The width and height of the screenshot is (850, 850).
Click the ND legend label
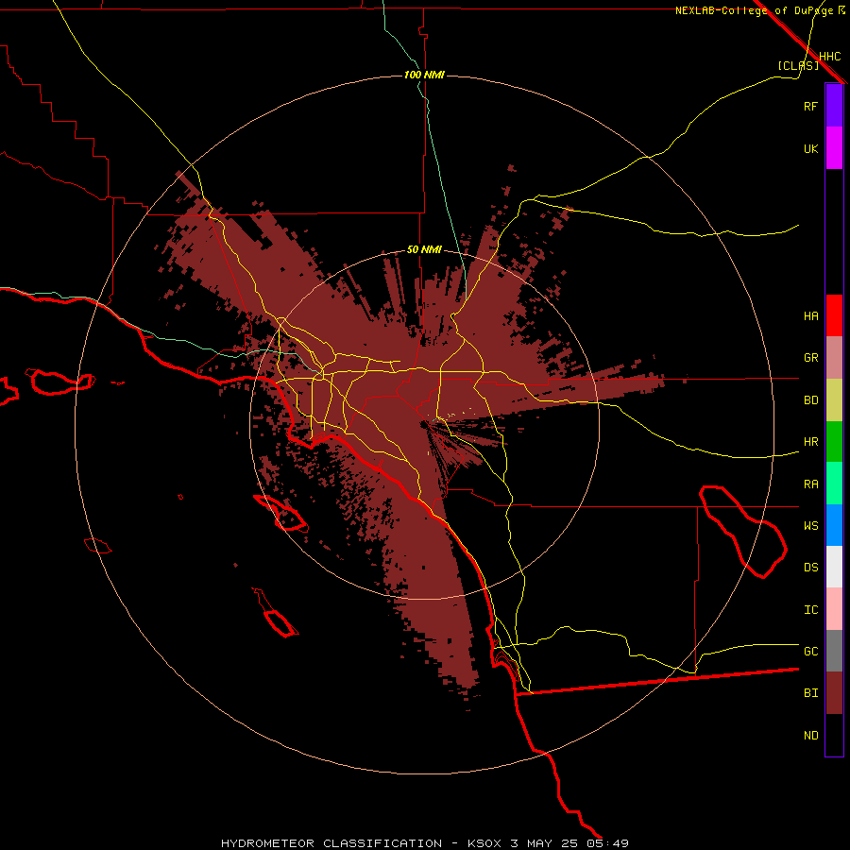810,736
